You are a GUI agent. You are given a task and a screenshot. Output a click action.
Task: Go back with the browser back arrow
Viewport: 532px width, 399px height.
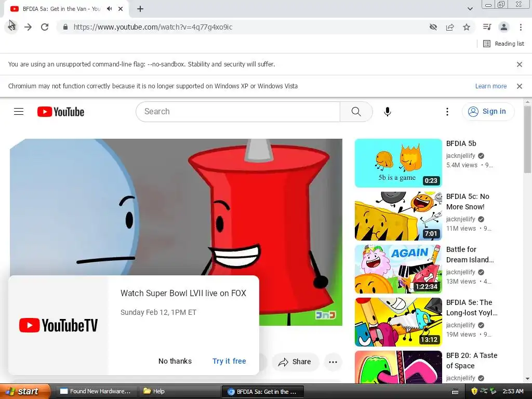(11, 27)
